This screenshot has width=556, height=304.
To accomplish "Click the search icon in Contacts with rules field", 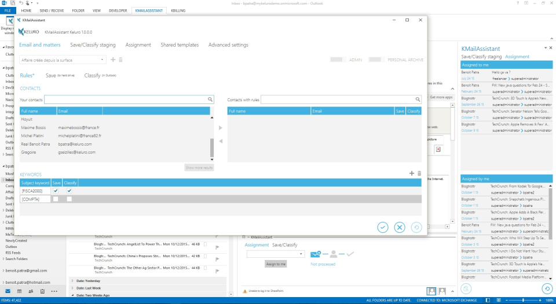I will [418, 100].
